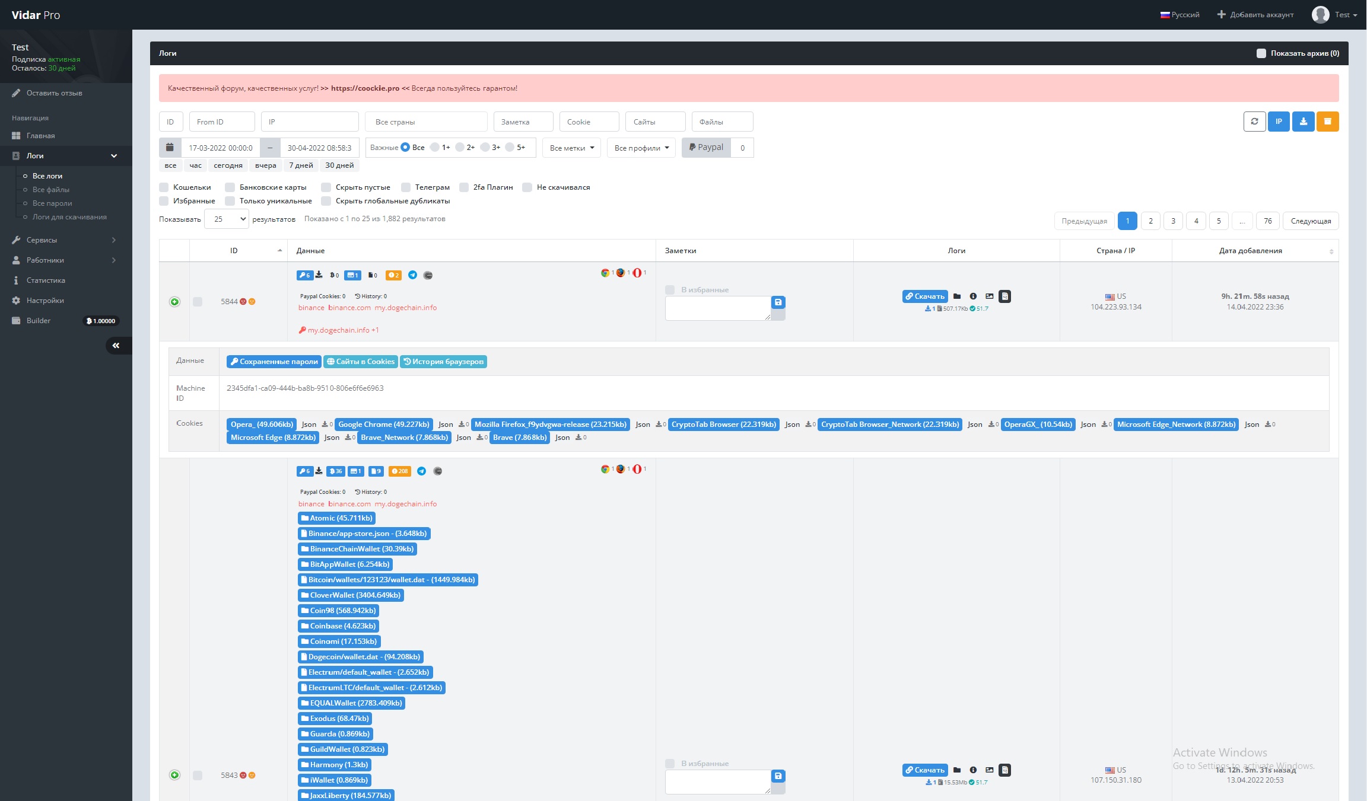Click the Telegram icon in log 5844 data
The image size is (1367, 801).
tap(412, 275)
